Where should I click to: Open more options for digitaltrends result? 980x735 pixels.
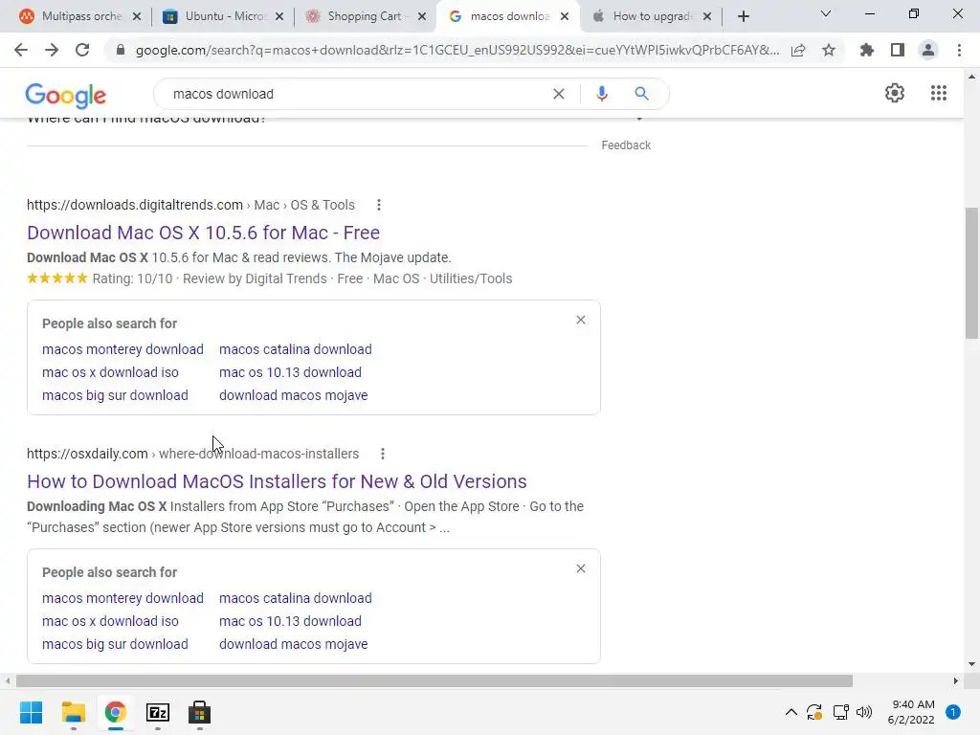point(379,205)
